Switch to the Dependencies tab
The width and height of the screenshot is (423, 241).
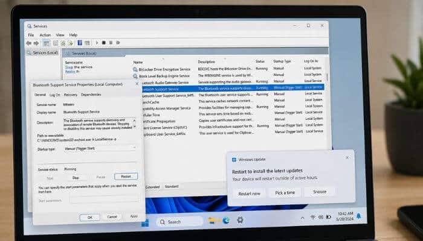point(91,95)
